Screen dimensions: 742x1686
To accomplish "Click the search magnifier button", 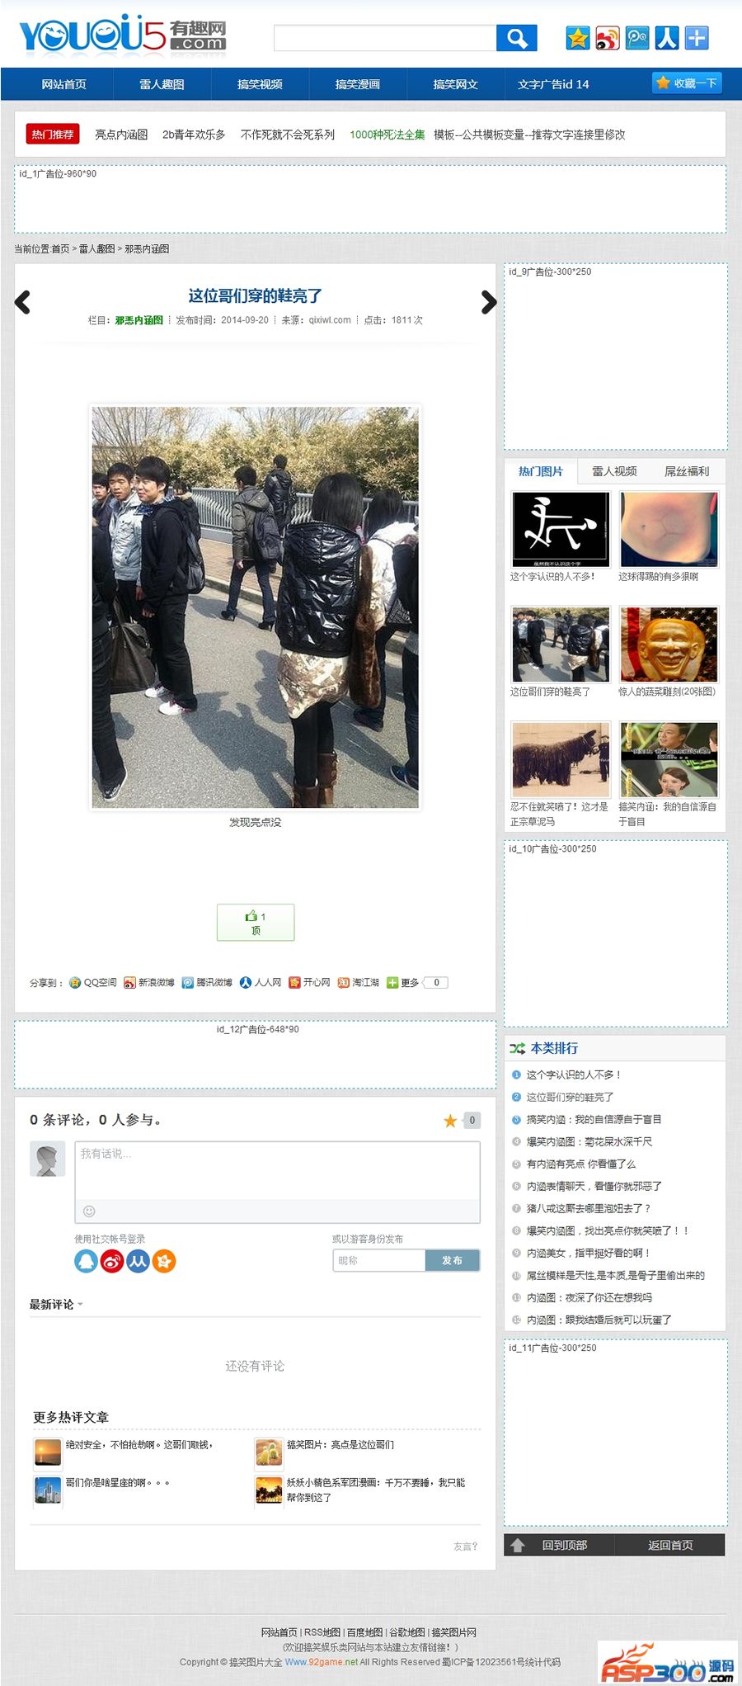I will point(517,38).
